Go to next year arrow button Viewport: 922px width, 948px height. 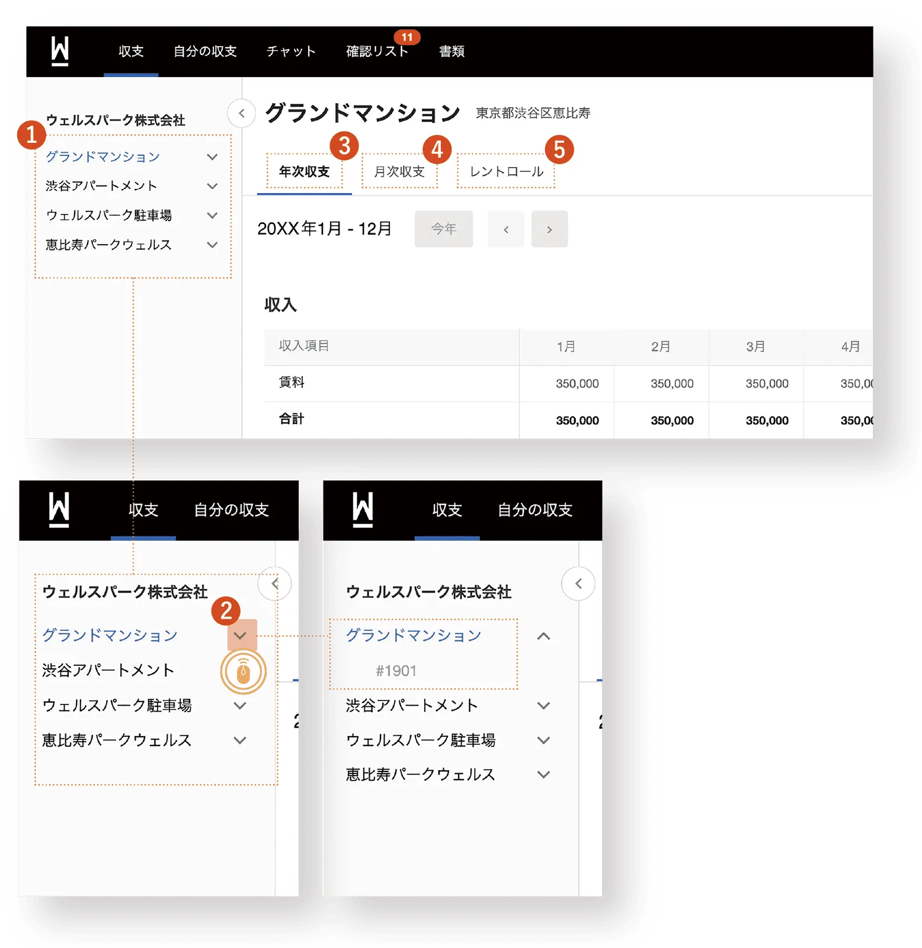tap(549, 229)
